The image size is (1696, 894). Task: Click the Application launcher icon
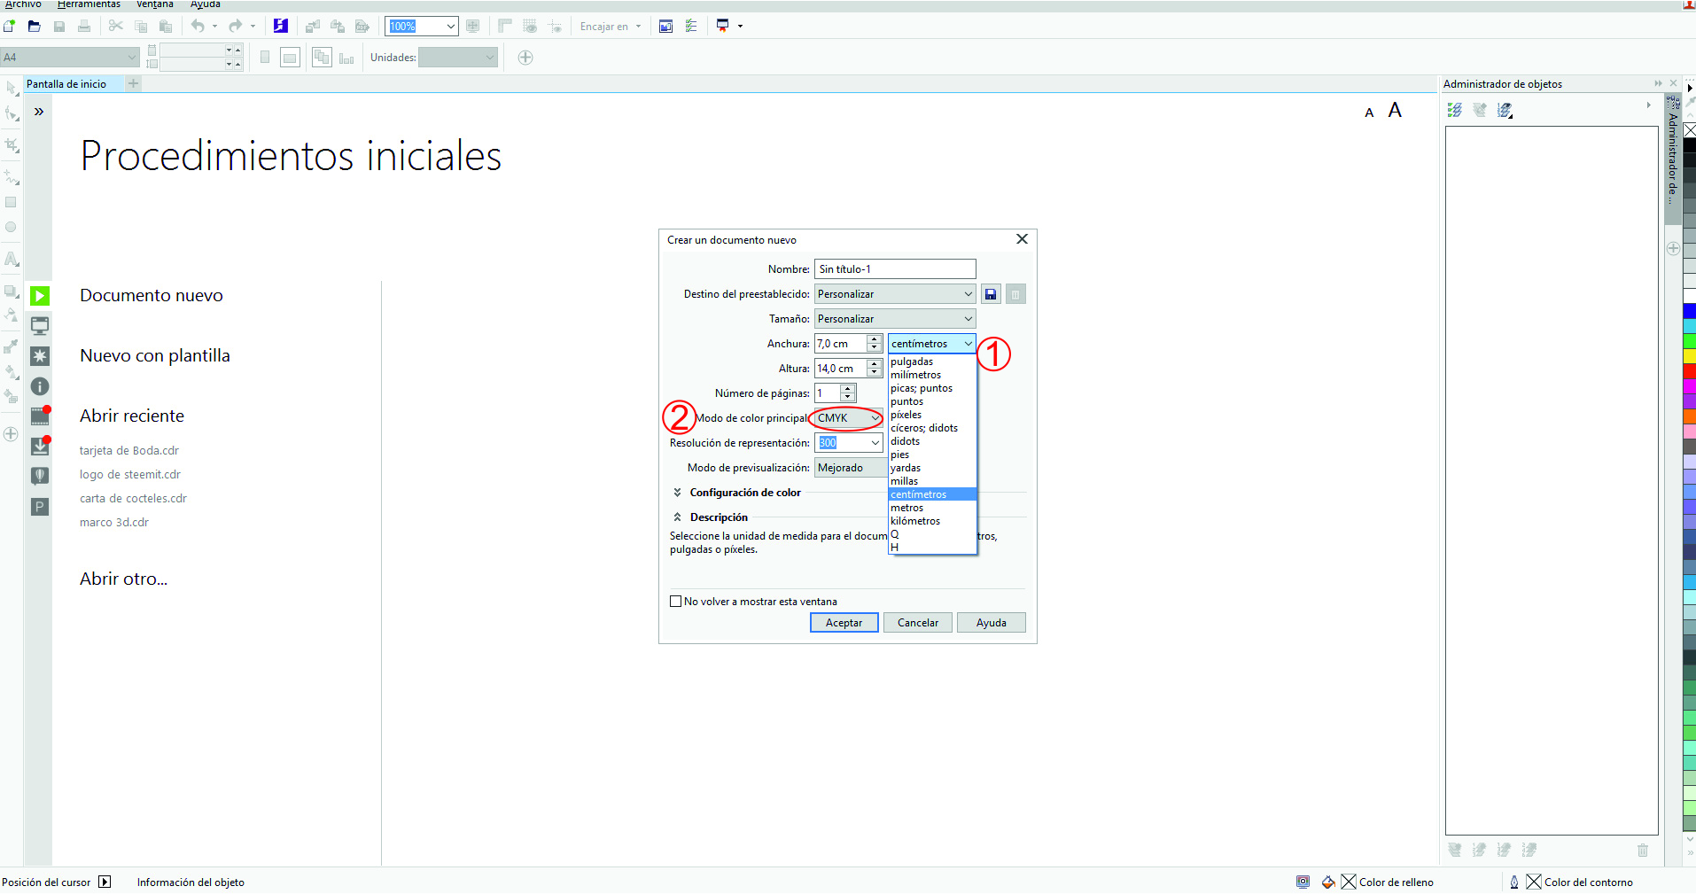click(x=723, y=26)
